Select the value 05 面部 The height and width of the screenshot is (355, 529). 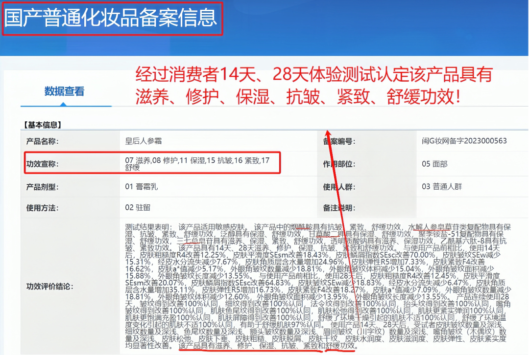[x=434, y=164]
